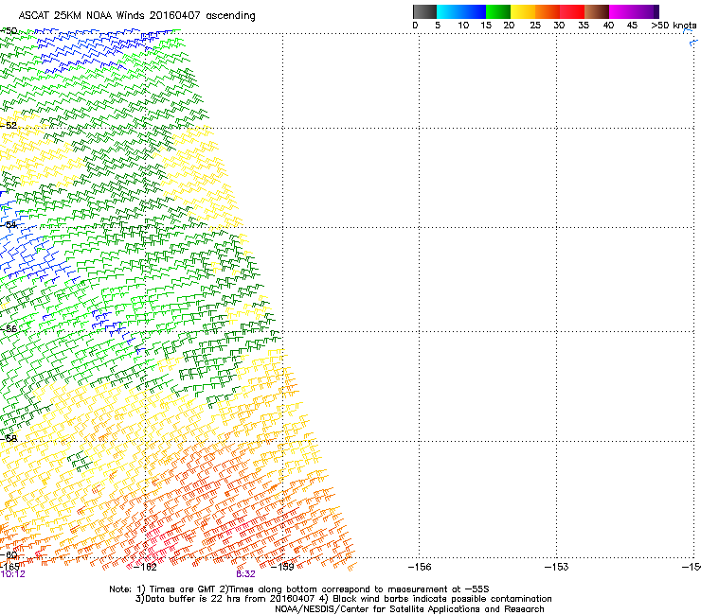Pick the orange 25–30 knots color segment
The image size is (701, 615).
[x=548, y=11]
